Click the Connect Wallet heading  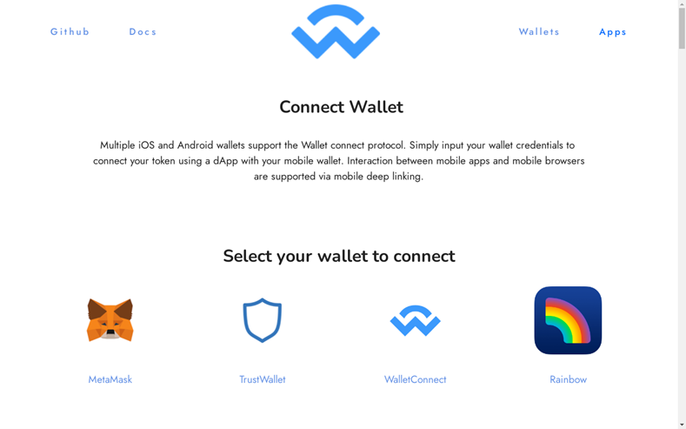tap(341, 107)
